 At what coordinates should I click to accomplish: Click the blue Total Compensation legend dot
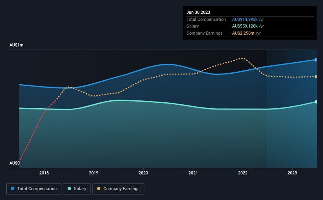[x=13, y=189]
